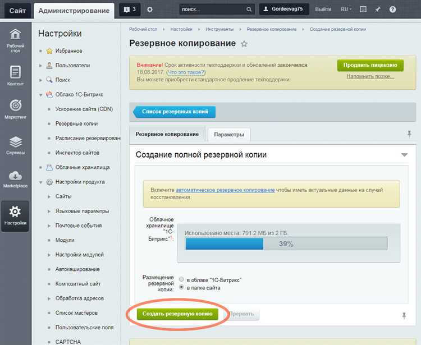Select the Резервное копирование tab
The height and width of the screenshot is (345, 421).
point(167,134)
